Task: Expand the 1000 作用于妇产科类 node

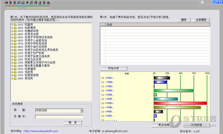Action: click(12, 53)
